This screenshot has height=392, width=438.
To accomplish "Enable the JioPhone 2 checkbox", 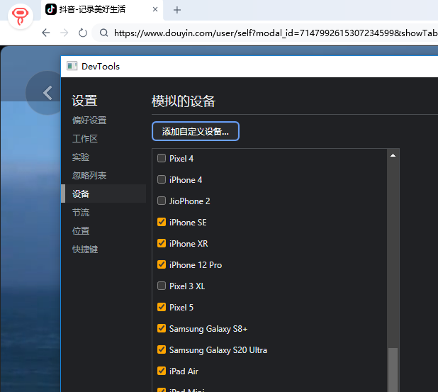I will 162,201.
